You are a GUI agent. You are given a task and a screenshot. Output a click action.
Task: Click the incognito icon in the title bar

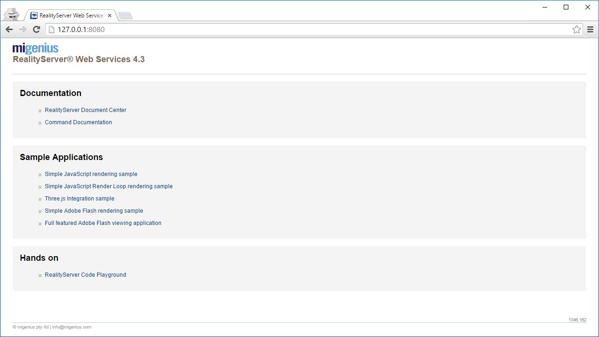[11, 14]
